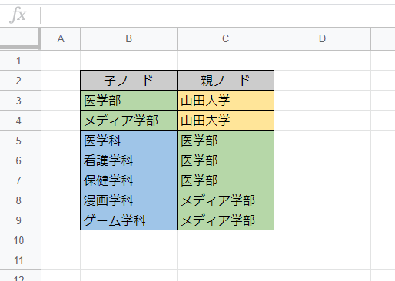395x281 pixels.
Task: Select column B header
Action: (128, 39)
